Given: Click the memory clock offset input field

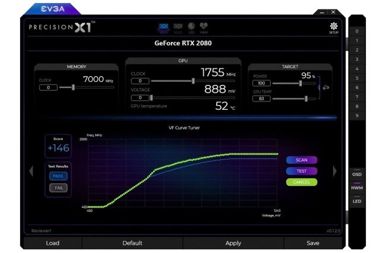Looking at the screenshot, I should pos(48,87).
